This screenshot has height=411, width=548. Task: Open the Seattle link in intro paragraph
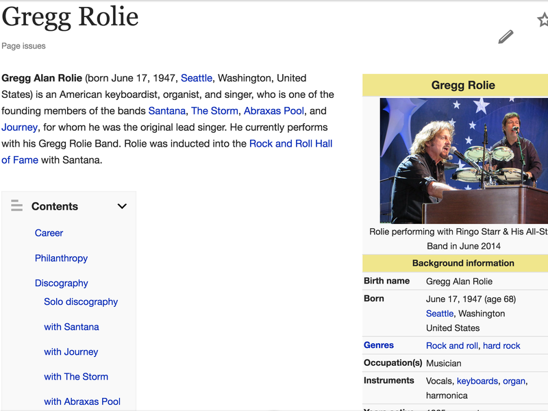(197, 78)
